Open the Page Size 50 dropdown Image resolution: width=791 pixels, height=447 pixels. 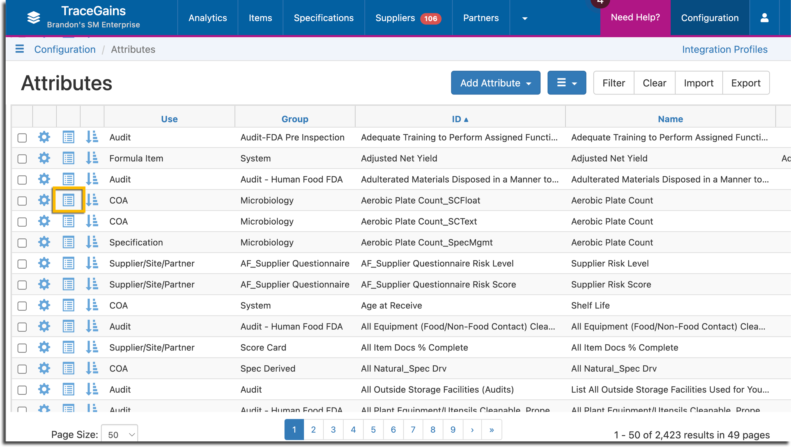pos(119,434)
